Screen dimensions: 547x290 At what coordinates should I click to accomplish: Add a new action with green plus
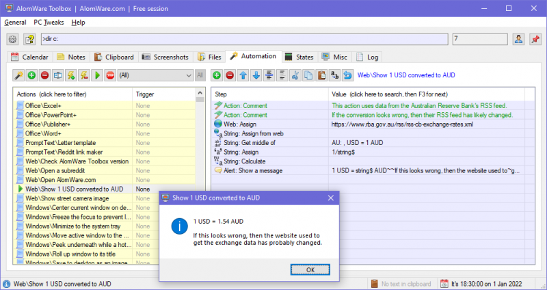point(31,75)
